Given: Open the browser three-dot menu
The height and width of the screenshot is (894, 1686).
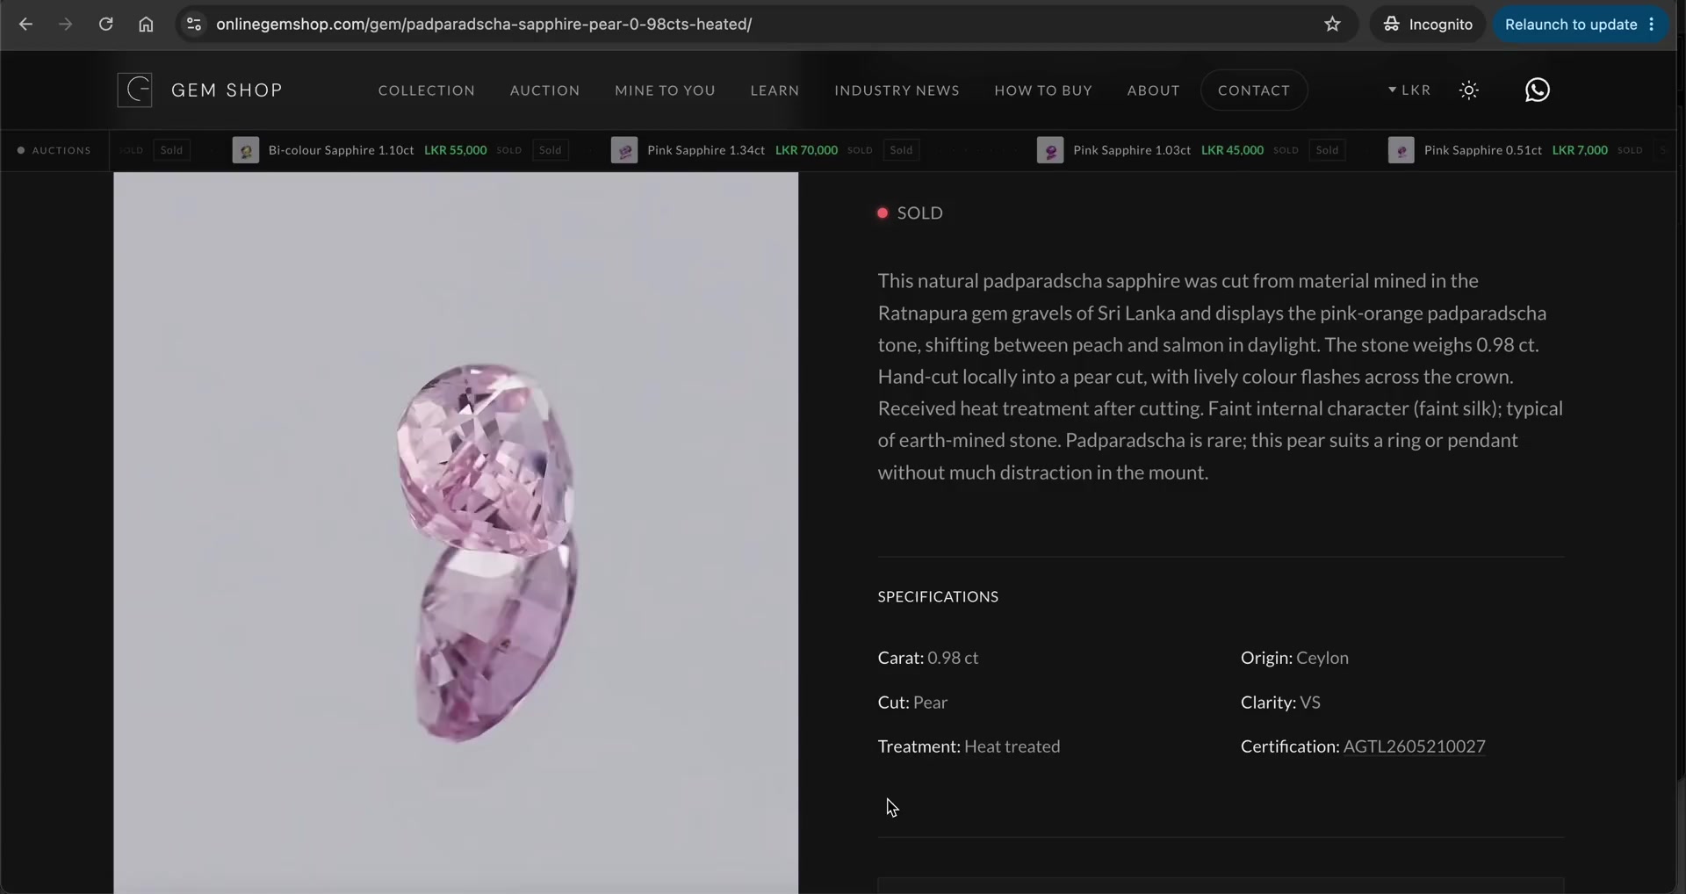Looking at the screenshot, I should click(1652, 24).
